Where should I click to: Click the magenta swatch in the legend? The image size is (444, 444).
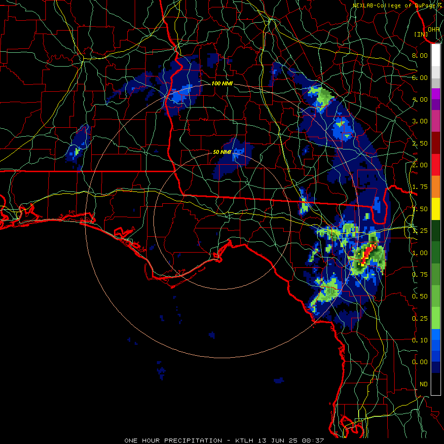pyautogui.click(x=436, y=94)
